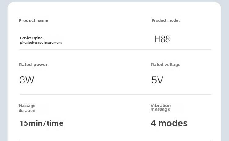Click the word Vibration in right label

161,106
